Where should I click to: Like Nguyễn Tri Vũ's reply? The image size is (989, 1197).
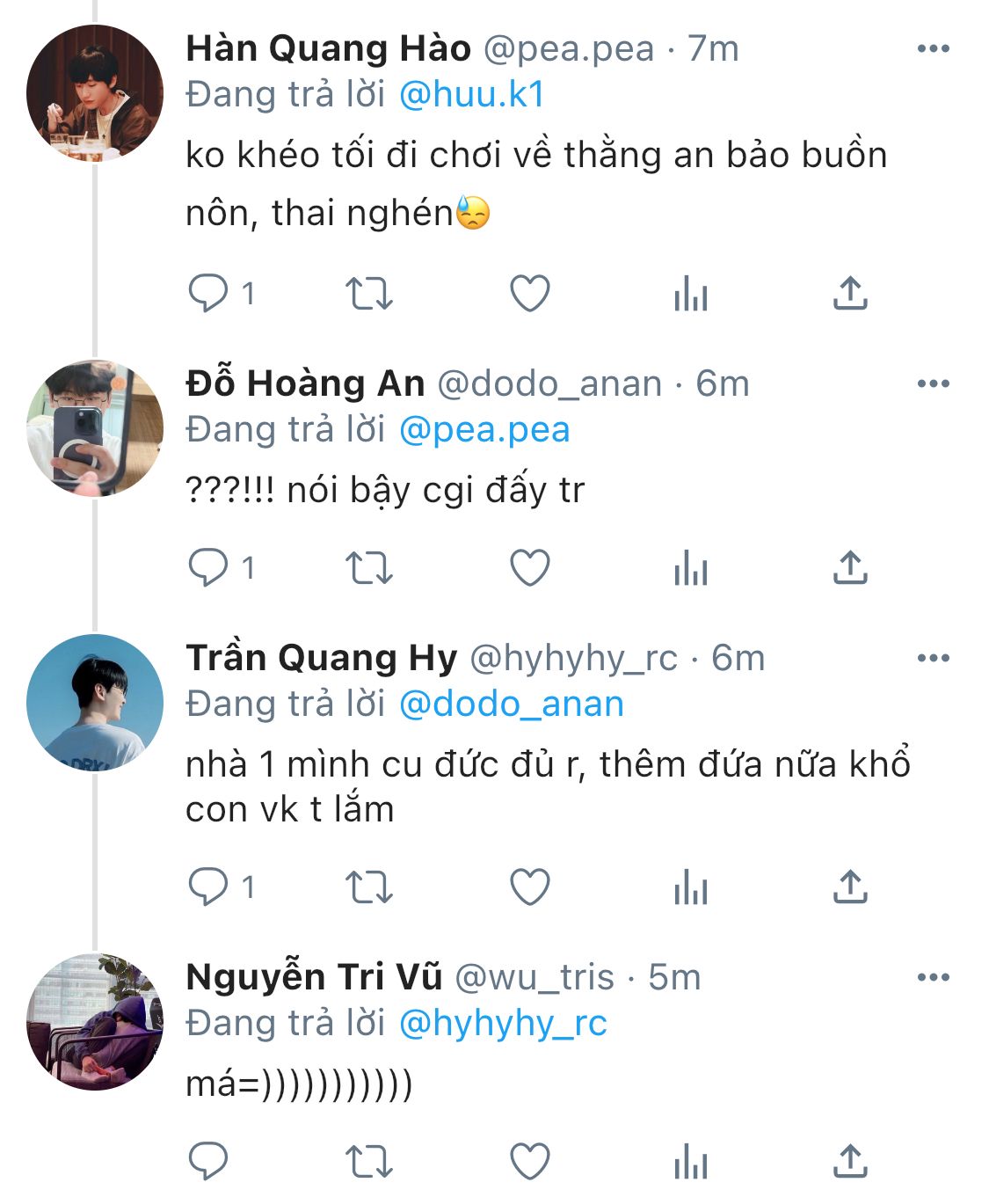pyautogui.click(x=530, y=1162)
